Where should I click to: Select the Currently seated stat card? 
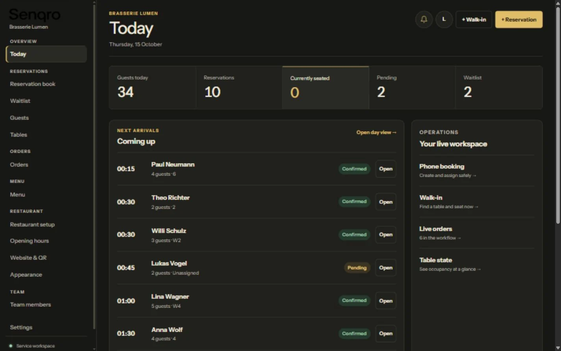point(326,87)
